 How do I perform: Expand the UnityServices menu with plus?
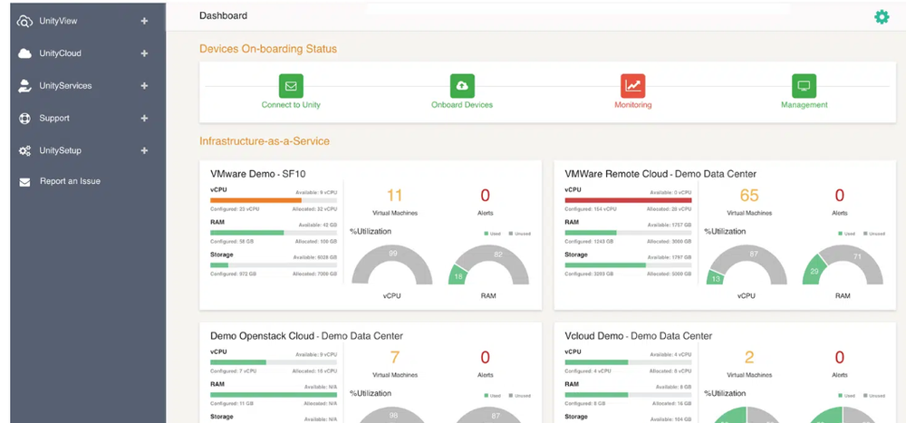144,85
